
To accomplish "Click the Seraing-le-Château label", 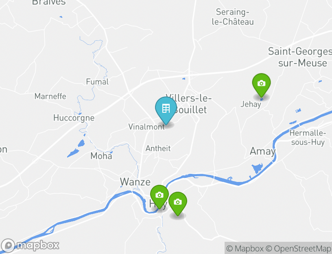I will (x=233, y=17).
